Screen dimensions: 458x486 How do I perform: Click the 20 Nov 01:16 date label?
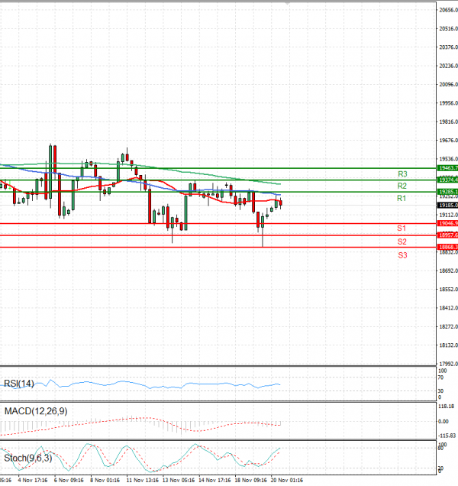pos(287,480)
